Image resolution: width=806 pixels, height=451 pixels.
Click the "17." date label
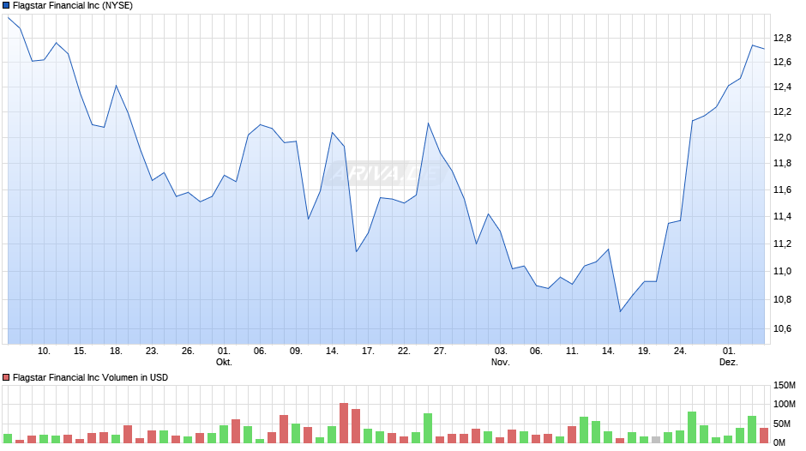(x=368, y=351)
